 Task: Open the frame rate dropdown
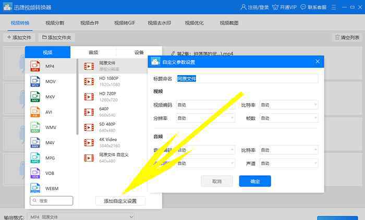[x=289, y=118]
